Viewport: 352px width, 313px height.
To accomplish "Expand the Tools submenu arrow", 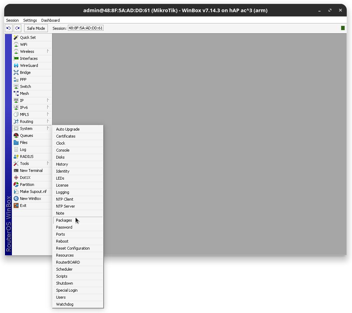I will coord(48,164).
